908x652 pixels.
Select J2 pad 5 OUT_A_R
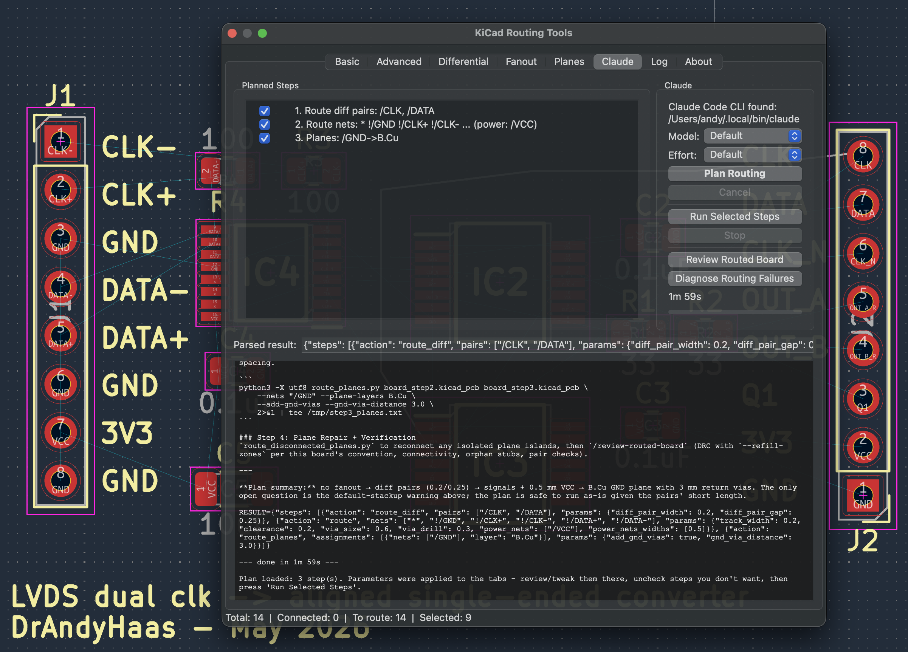coord(863,301)
